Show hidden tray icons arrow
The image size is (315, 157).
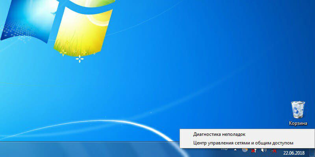[x=235, y=150]
